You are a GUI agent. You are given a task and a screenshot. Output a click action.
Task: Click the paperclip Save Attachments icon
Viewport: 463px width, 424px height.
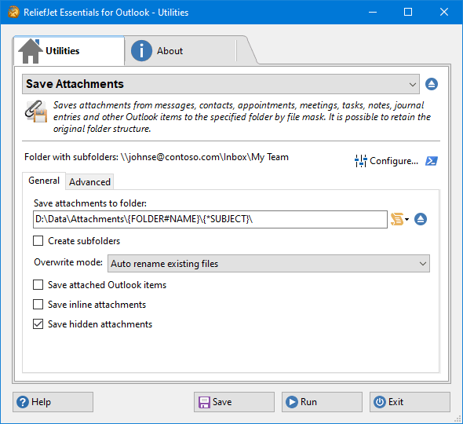[x=36, y=111]
